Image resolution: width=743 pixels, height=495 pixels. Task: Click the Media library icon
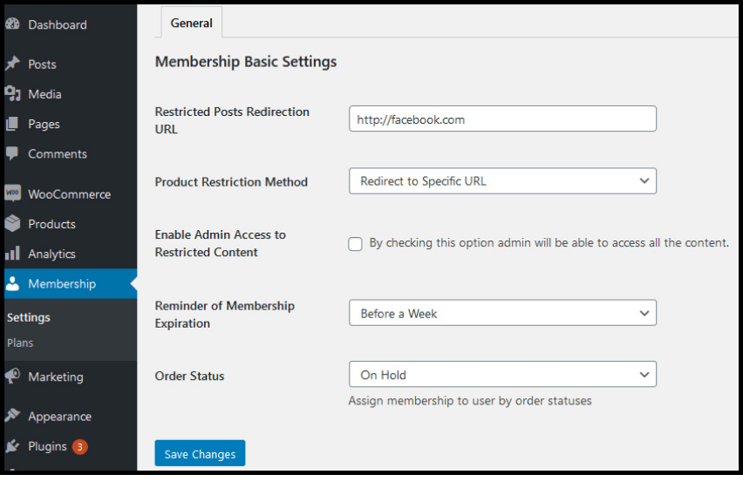12,93
